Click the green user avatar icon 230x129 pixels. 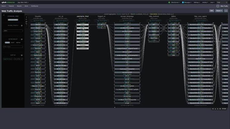169,2
